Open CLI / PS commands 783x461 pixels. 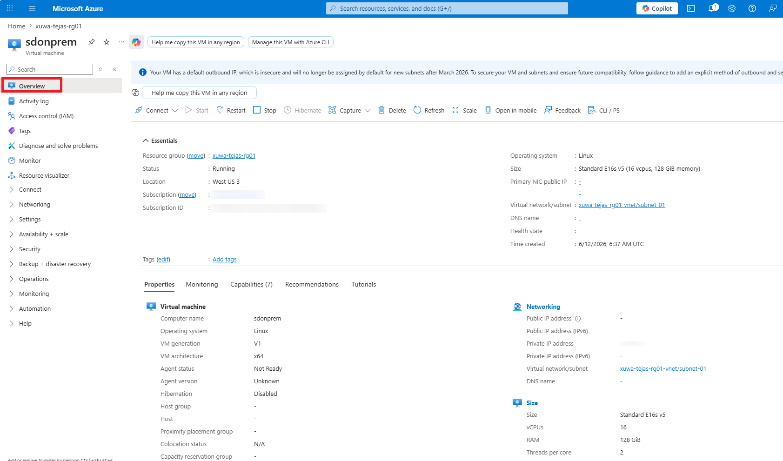[604, 110]
